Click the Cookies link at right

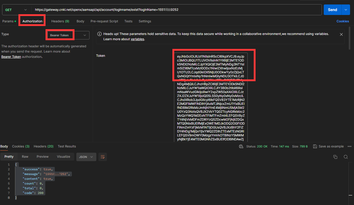(343, 21)
